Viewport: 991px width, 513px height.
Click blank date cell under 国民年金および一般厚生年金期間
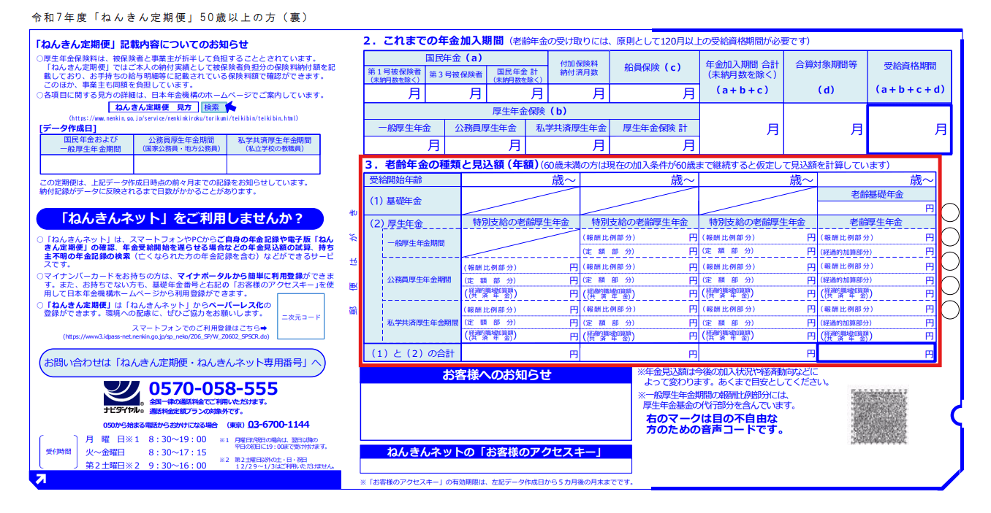87,164
